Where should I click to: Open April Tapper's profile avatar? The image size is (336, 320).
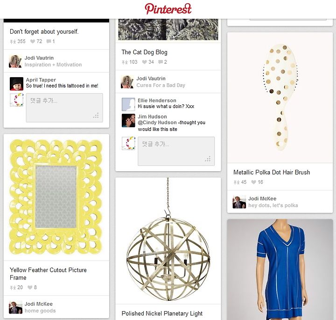pyautogui.click(x=16, y=84)
